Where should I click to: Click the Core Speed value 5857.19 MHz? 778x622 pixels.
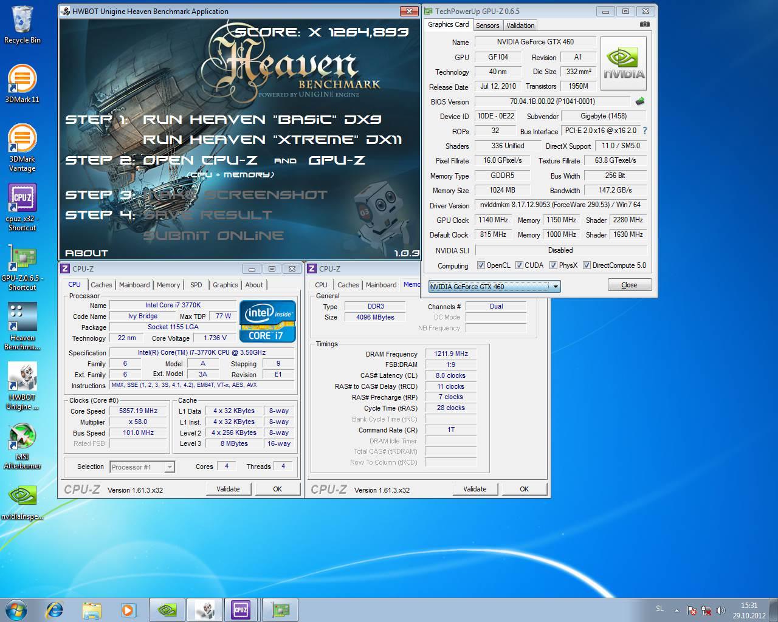138,411
